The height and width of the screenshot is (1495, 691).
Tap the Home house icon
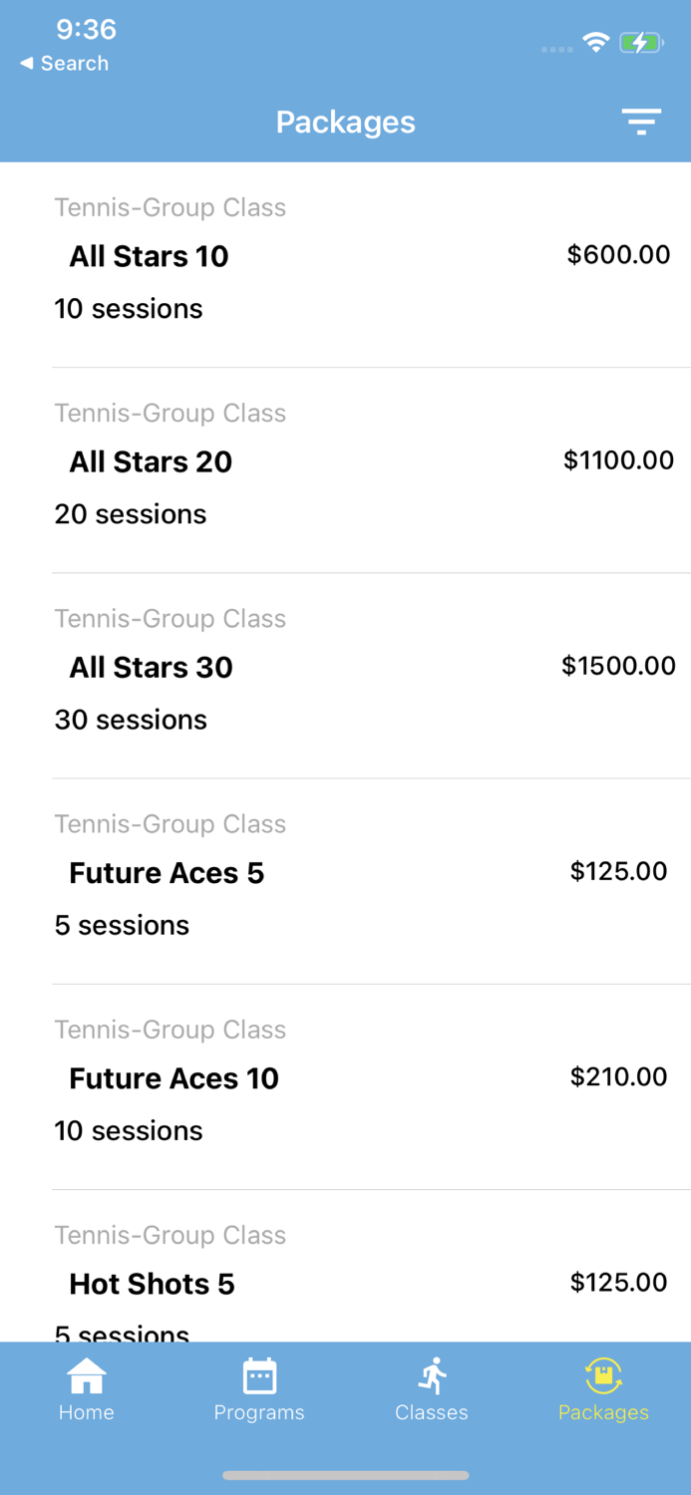(87, 1376)
